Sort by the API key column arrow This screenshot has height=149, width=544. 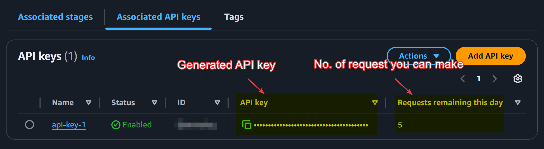pyautogui.click(x=375, y=103)
